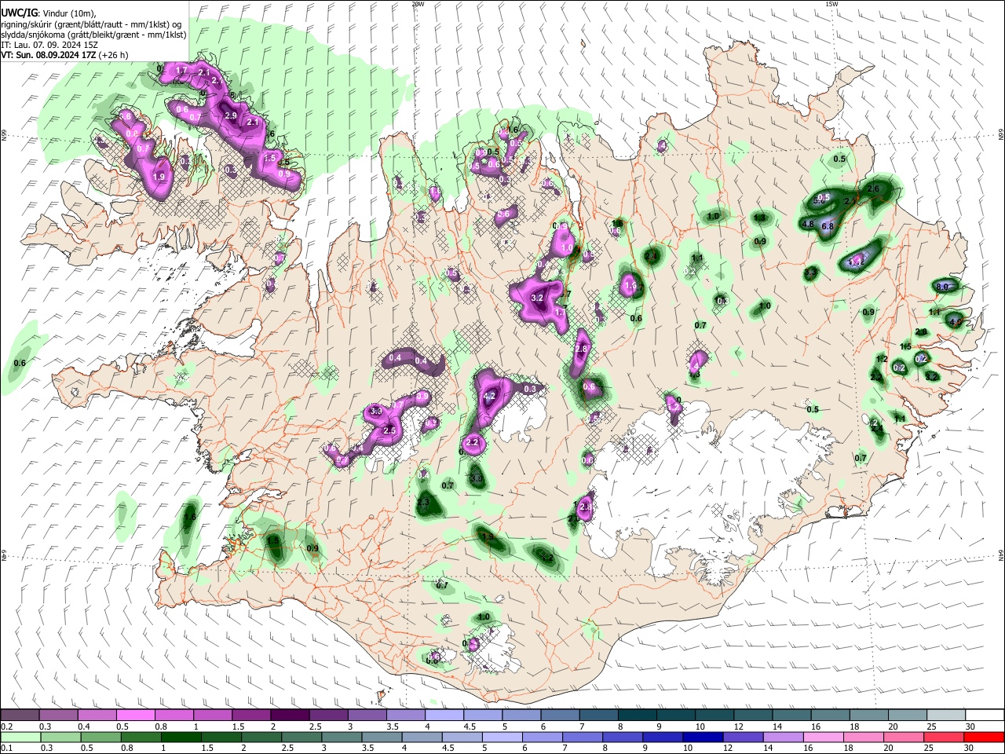Select upper legend periwinkle swatch between 4 and 4.5
The image size is (1005, 754).
pos(444,716)
